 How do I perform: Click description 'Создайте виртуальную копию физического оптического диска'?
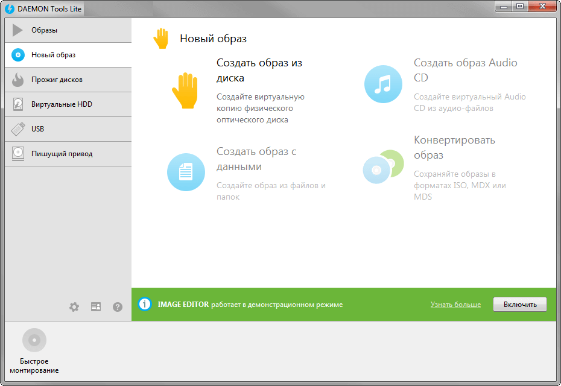tap(261, 108)
